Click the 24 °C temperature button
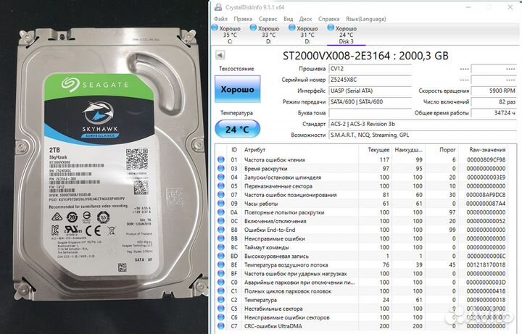 [x=237, y=129]
